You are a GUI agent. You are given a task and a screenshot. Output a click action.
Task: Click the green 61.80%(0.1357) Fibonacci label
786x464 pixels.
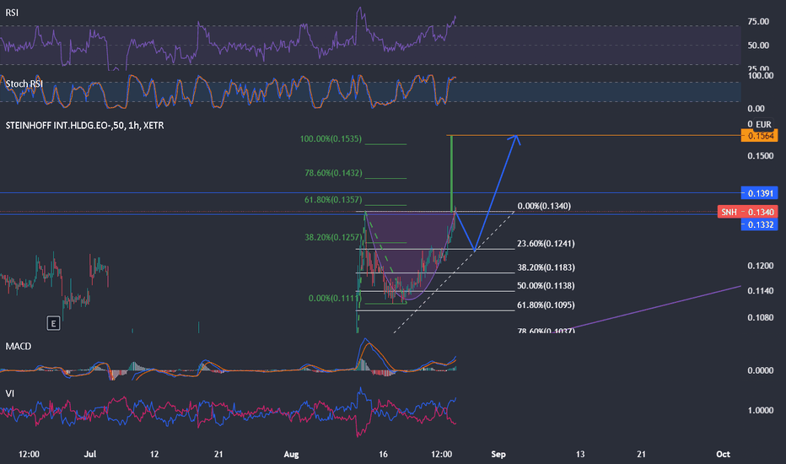[x=333, y=200]
